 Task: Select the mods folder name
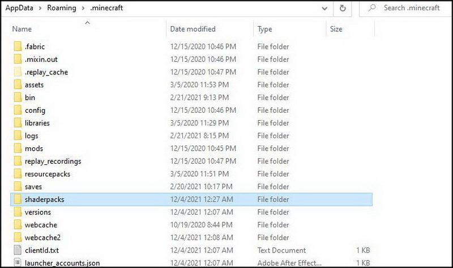34,148
